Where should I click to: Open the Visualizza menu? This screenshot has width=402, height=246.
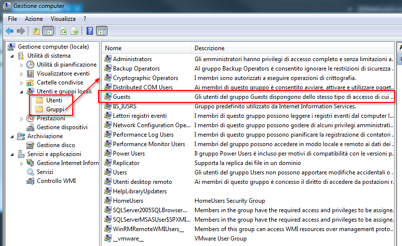63,18
